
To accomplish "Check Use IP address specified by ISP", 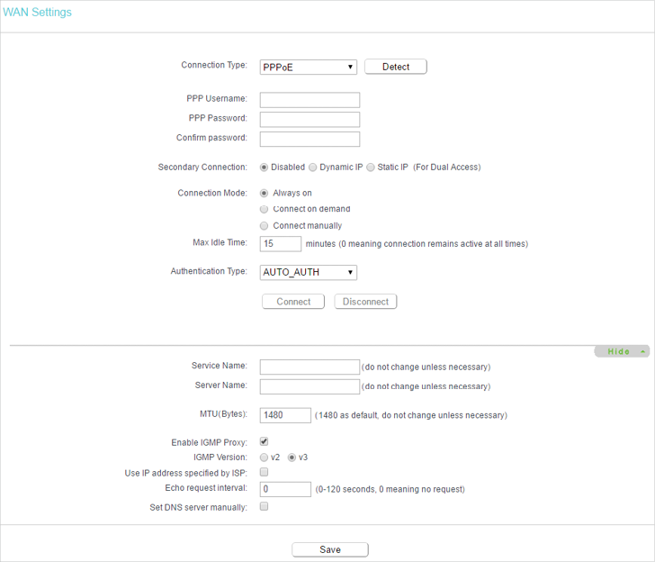I will (x=264, y=472).
